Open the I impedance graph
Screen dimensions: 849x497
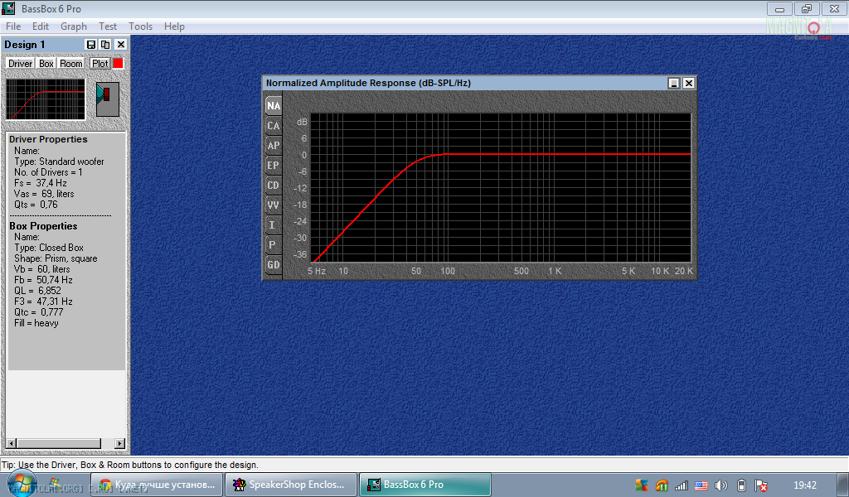(273, 225)
